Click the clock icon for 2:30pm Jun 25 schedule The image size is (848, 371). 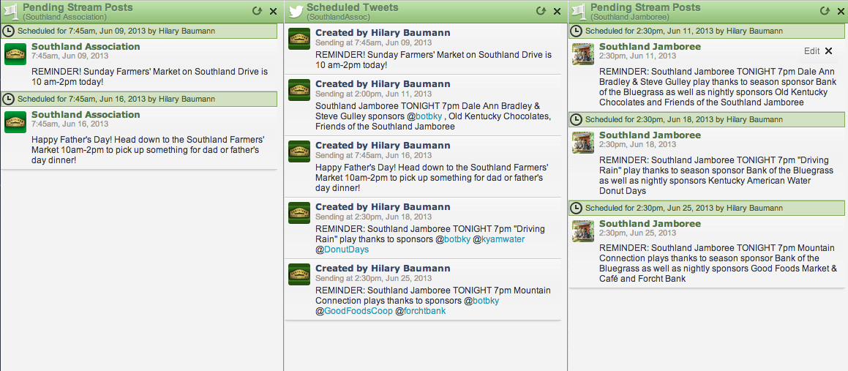tap(577, 208)
